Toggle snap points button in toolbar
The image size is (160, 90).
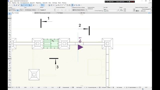(x=26, y=5)
